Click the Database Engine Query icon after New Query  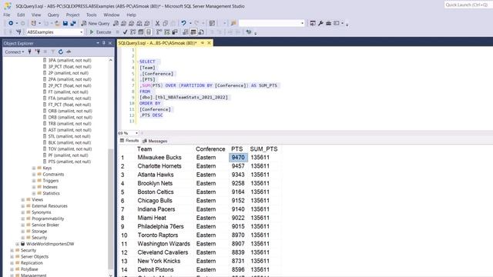(116, 23)
